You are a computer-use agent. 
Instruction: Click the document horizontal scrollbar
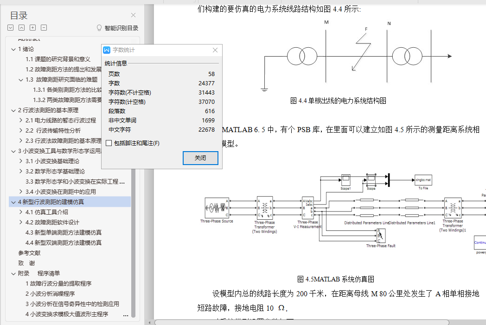pyautogui.click(x=301, y=322)
